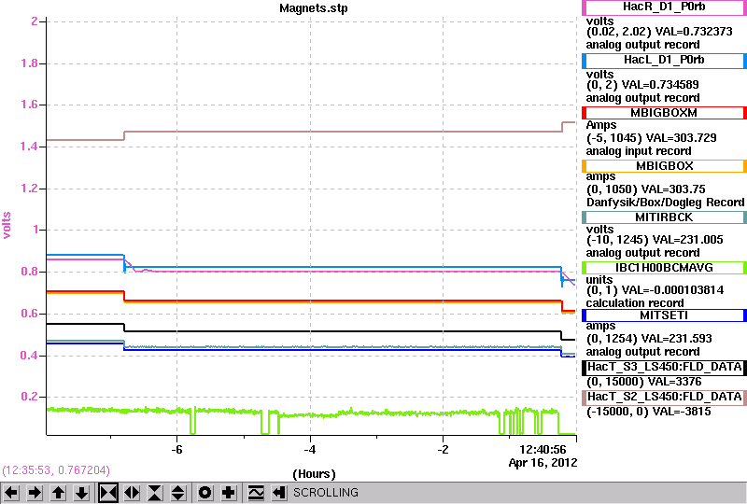This screenshot has width=747, height=504.
Task: Click the y-axis tick label 1.8
Action: point(30,63)
